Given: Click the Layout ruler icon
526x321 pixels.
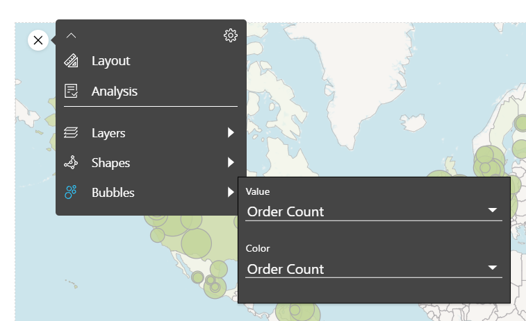Looking at the screenshot, I should pos(71,60).
